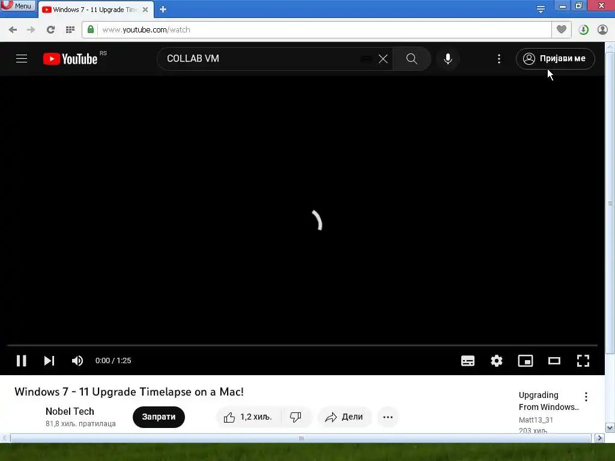Open the Opera Menu button
The image size is (615, 461).
pyautogui.click(x=18, y=5)
